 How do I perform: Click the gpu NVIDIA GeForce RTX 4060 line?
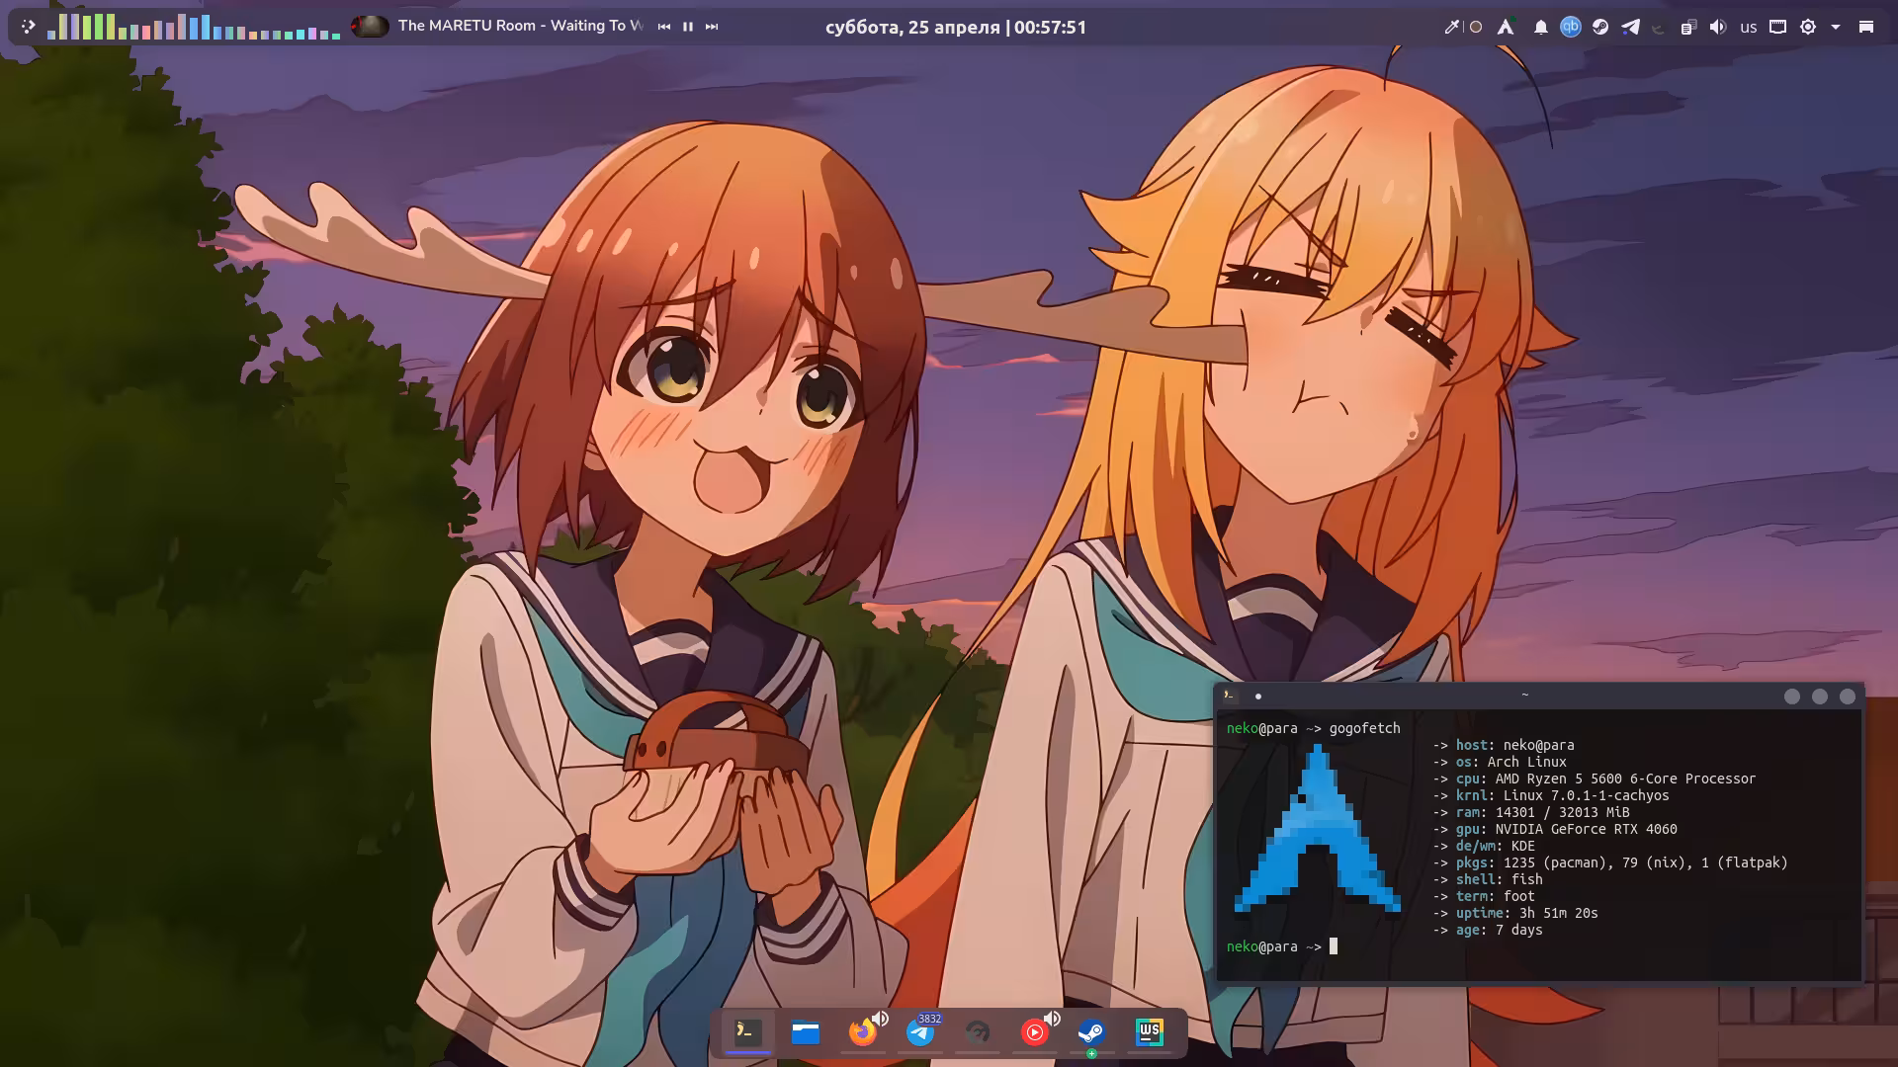1555,829
